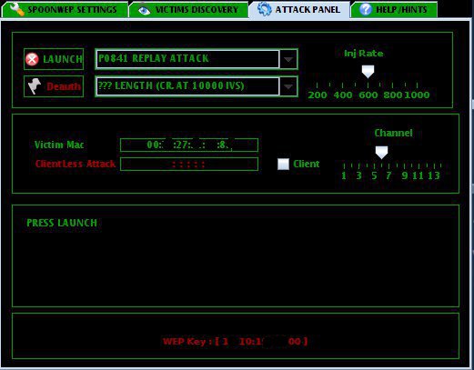Screen dimensions: 474x370
Task: Click the Deauth button
Action: [54, 86]
